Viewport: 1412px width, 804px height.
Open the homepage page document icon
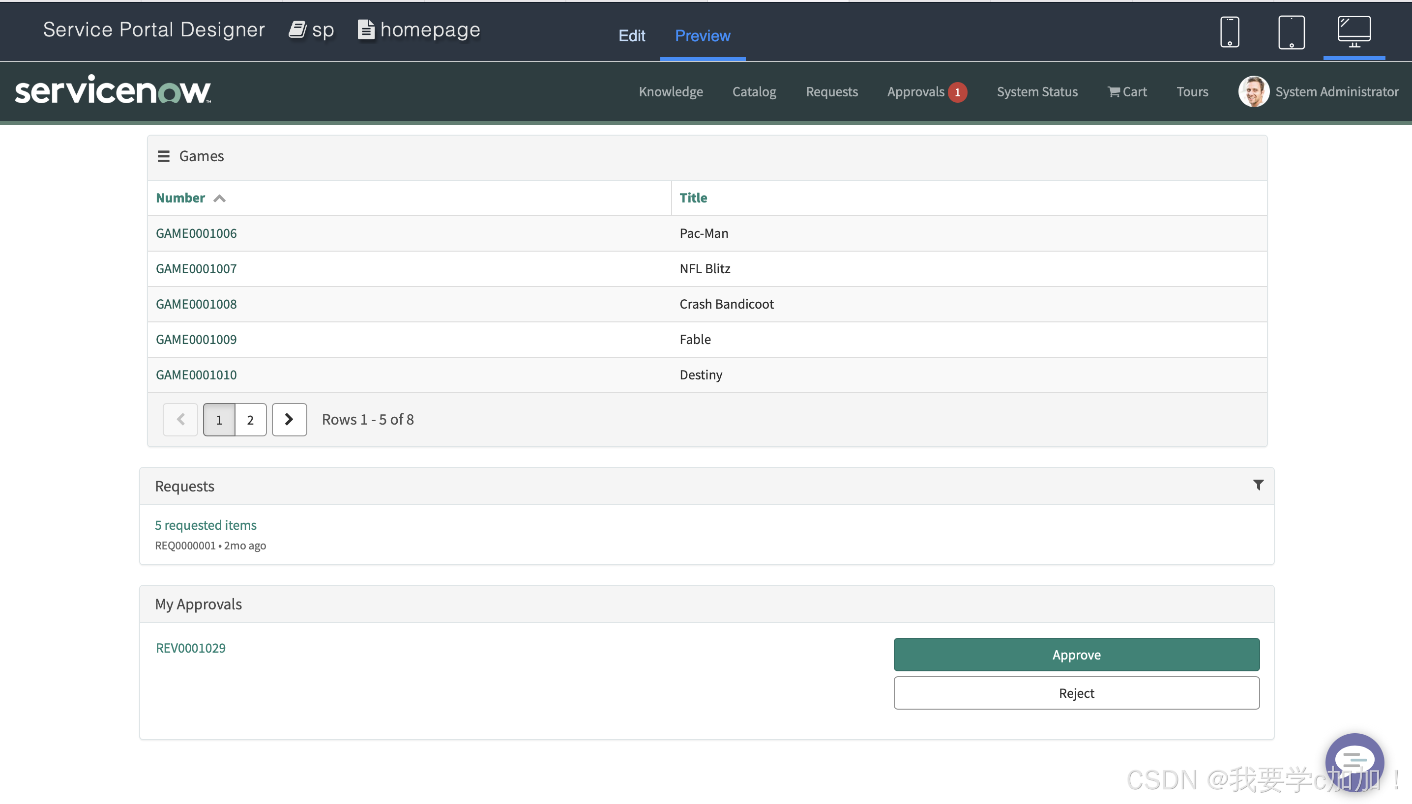click(x=366, y=30)
